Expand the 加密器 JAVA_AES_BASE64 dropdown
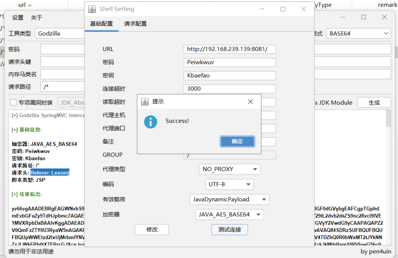This screenshot has height=258, width=398. [229, 215]
